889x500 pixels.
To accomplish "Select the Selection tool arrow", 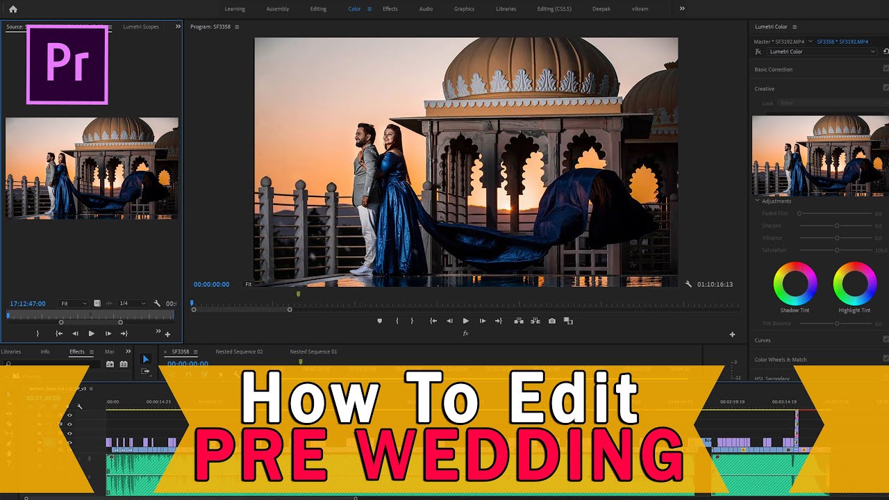I will tap(145, 359).
